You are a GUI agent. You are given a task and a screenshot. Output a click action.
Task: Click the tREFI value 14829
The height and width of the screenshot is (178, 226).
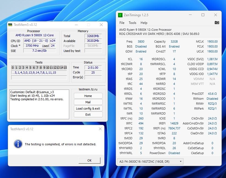pos(174,123)
